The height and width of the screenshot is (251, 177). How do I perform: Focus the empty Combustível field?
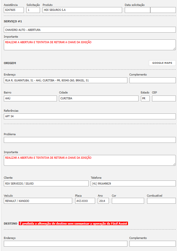(x=161, y=201)
